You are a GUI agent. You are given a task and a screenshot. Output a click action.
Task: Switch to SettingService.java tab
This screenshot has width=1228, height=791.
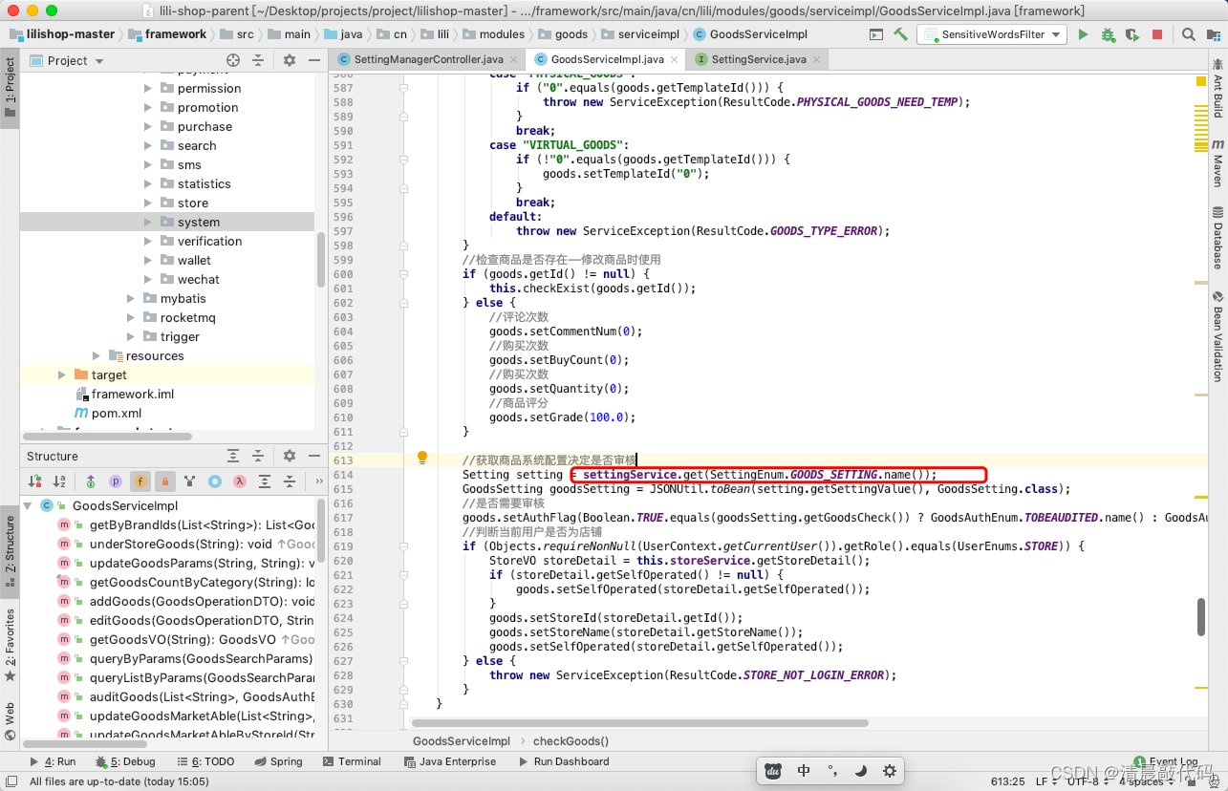759,59
